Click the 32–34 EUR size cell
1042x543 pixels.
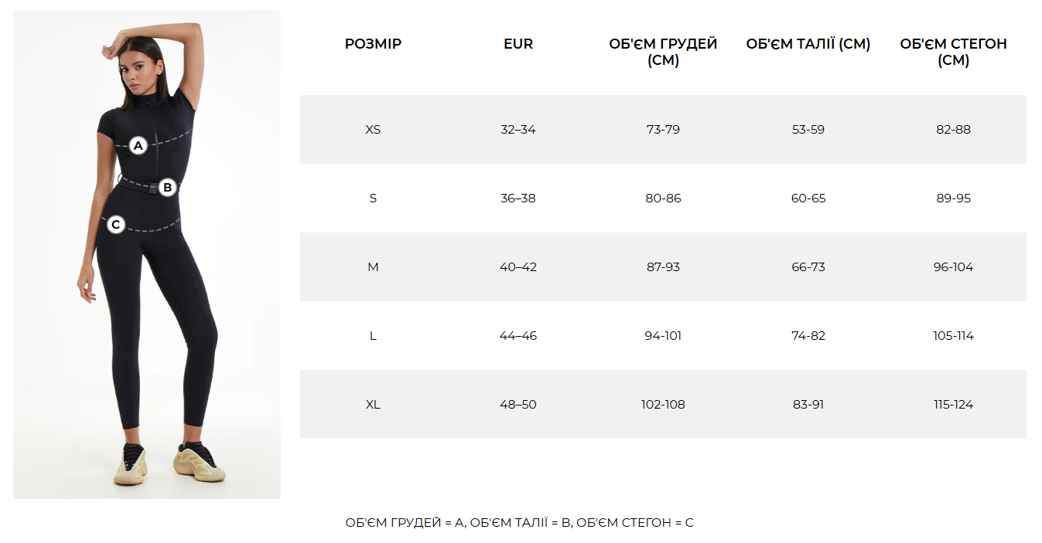pos(518,130)
